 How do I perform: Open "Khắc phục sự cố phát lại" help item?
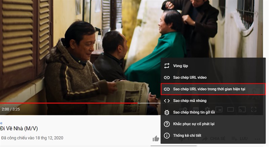click(x=213, y=124)
